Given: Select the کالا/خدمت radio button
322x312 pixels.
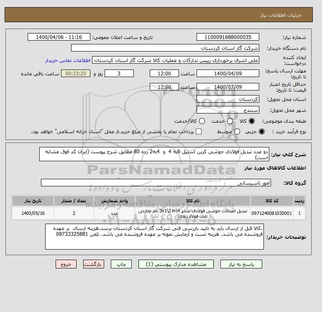Looking at the screenshot, I should click(202, 121).
